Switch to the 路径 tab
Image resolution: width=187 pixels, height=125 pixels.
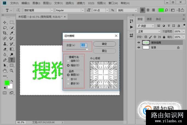[158, 19]
